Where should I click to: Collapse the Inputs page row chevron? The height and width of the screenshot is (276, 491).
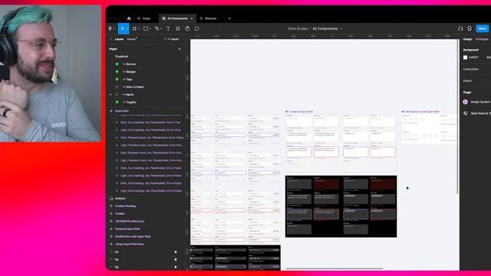(110, 94)
